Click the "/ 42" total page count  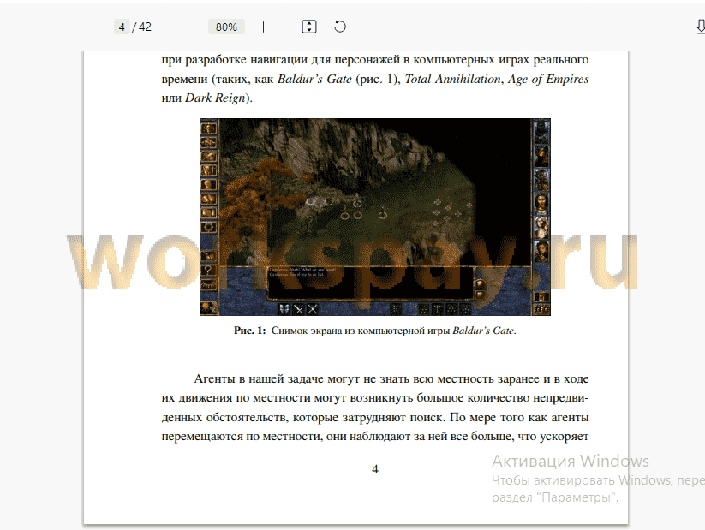point(142,27)
